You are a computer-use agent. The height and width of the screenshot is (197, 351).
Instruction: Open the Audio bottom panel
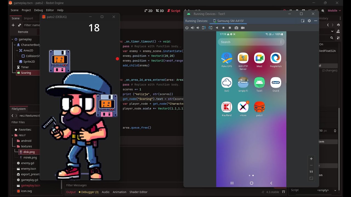click(106, 192)
